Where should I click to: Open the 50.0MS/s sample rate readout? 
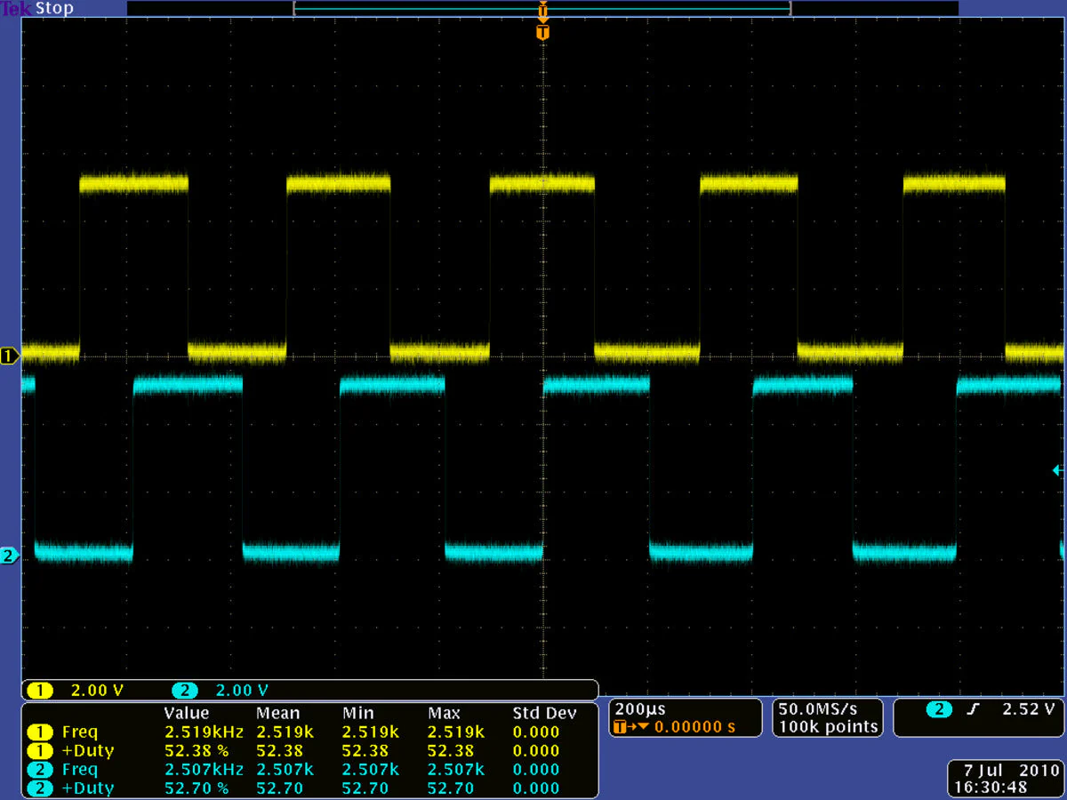point(818,709)
